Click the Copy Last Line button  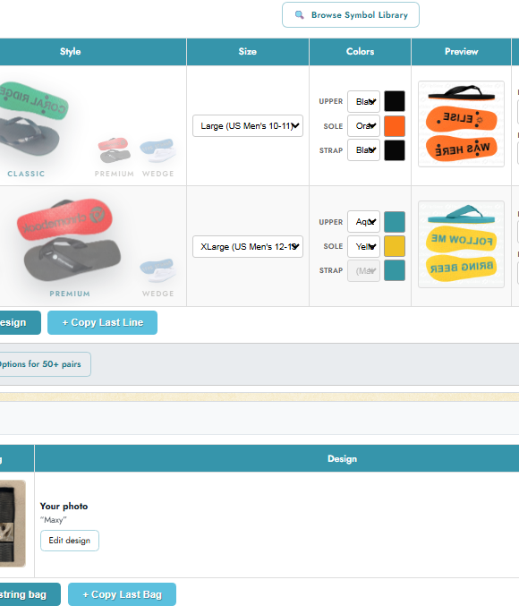tap(103, 322)
